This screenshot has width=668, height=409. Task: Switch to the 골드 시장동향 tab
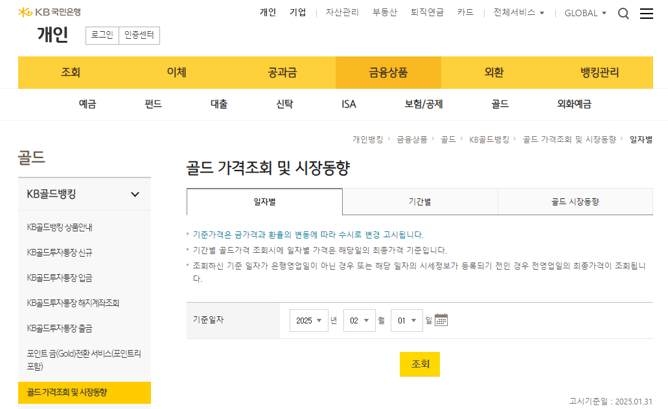[575, 202]
